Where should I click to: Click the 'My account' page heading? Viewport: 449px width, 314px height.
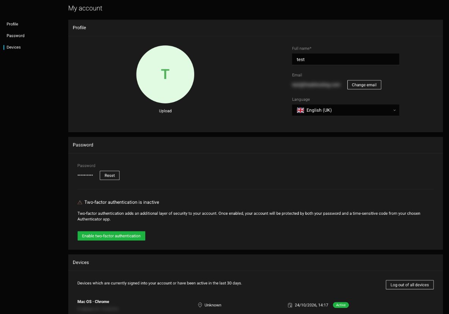click(85, 8)
